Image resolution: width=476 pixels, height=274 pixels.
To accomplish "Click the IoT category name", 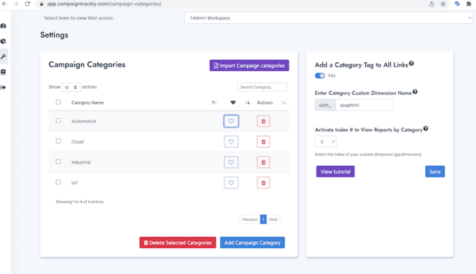I will (75, 183).
